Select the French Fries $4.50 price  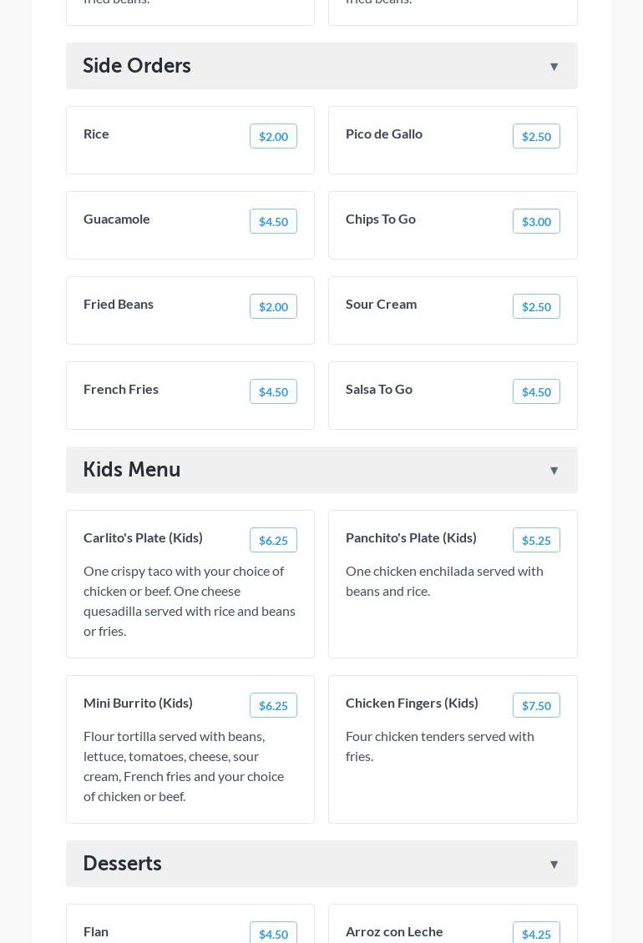273,392
